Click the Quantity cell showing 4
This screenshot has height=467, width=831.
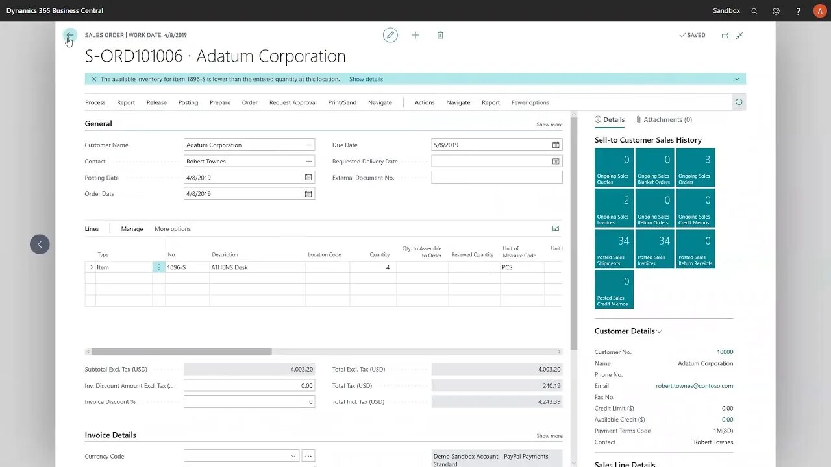tap(373, 267)
